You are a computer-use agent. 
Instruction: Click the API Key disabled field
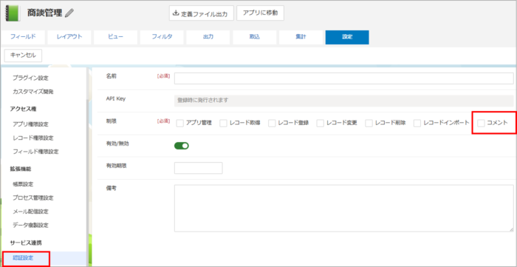coord(344,101)
